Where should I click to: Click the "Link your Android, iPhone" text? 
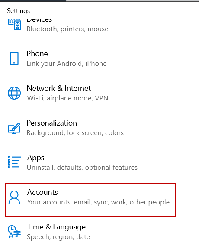pyautogui.click(x=67, y=64)
